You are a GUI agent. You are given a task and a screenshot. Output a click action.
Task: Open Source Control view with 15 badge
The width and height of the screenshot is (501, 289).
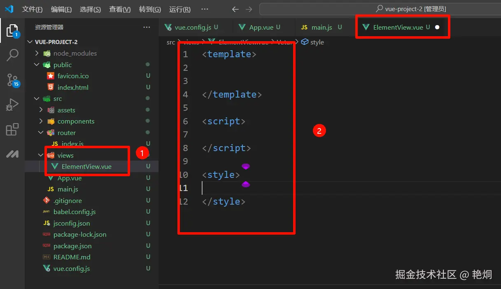pos(13,80)
